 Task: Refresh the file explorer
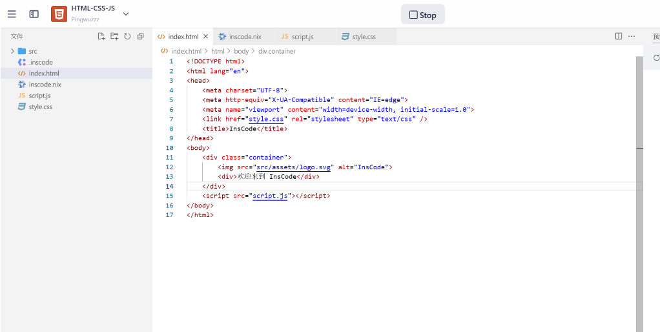coord(127,37)
